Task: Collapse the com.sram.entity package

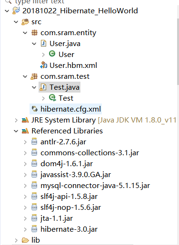Action: pos(25,33)
